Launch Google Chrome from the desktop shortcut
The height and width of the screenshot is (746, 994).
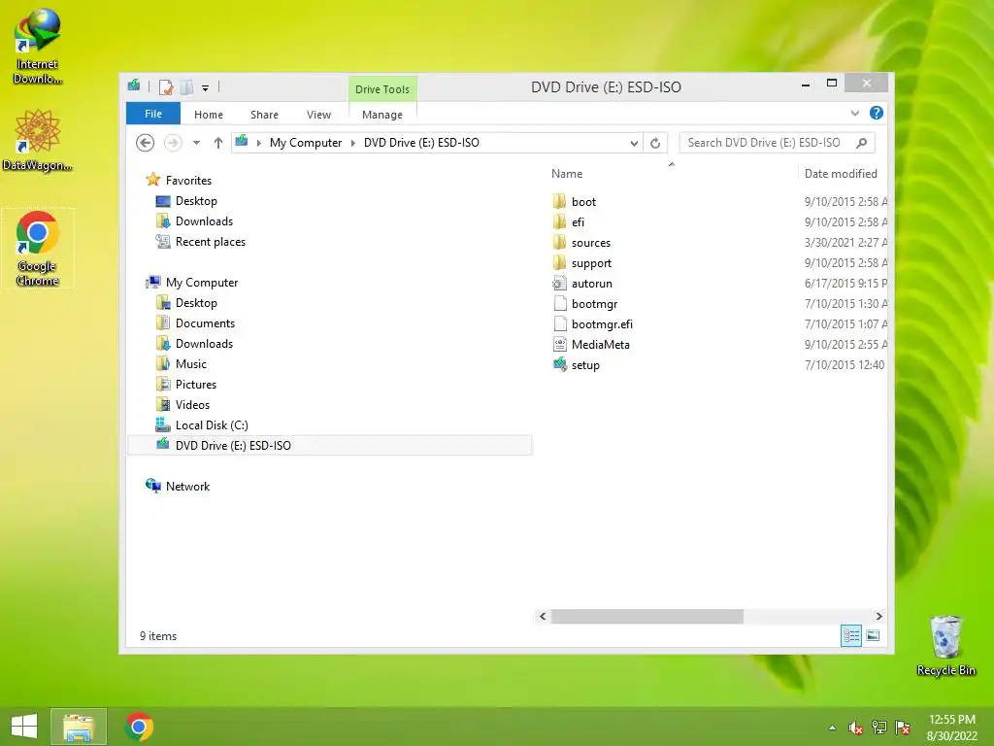click(38, 248)
